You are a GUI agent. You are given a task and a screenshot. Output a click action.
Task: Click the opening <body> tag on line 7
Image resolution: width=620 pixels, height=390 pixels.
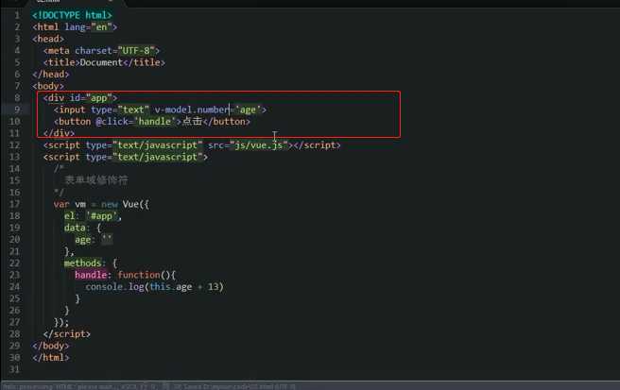[x=48, y=86]
